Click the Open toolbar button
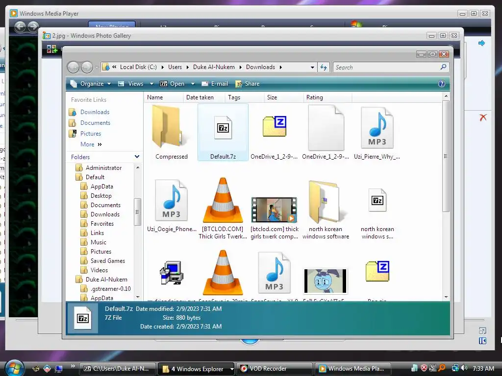The width and height of the screenshot is (502, 376). tap(173, 84)
